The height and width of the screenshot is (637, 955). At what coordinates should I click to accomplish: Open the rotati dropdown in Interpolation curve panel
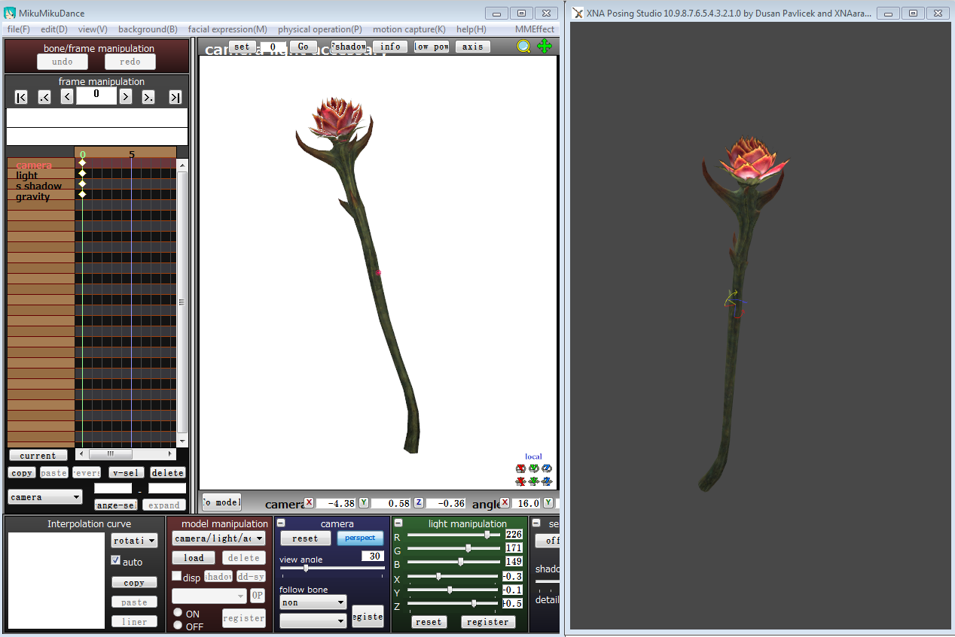[134, 540]
